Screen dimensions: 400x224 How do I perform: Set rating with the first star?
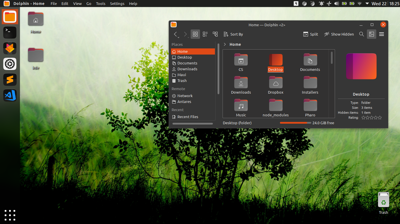(x=363, y=118)
